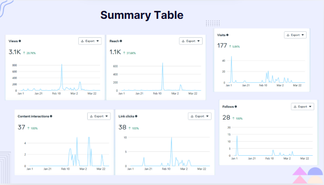Click the info icon beside Link clicks
The height and width of the screenshot is (185, 324).
(x=136, y=116)
